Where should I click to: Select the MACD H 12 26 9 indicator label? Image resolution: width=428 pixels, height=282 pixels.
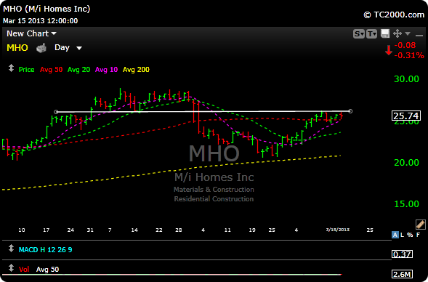45,250
